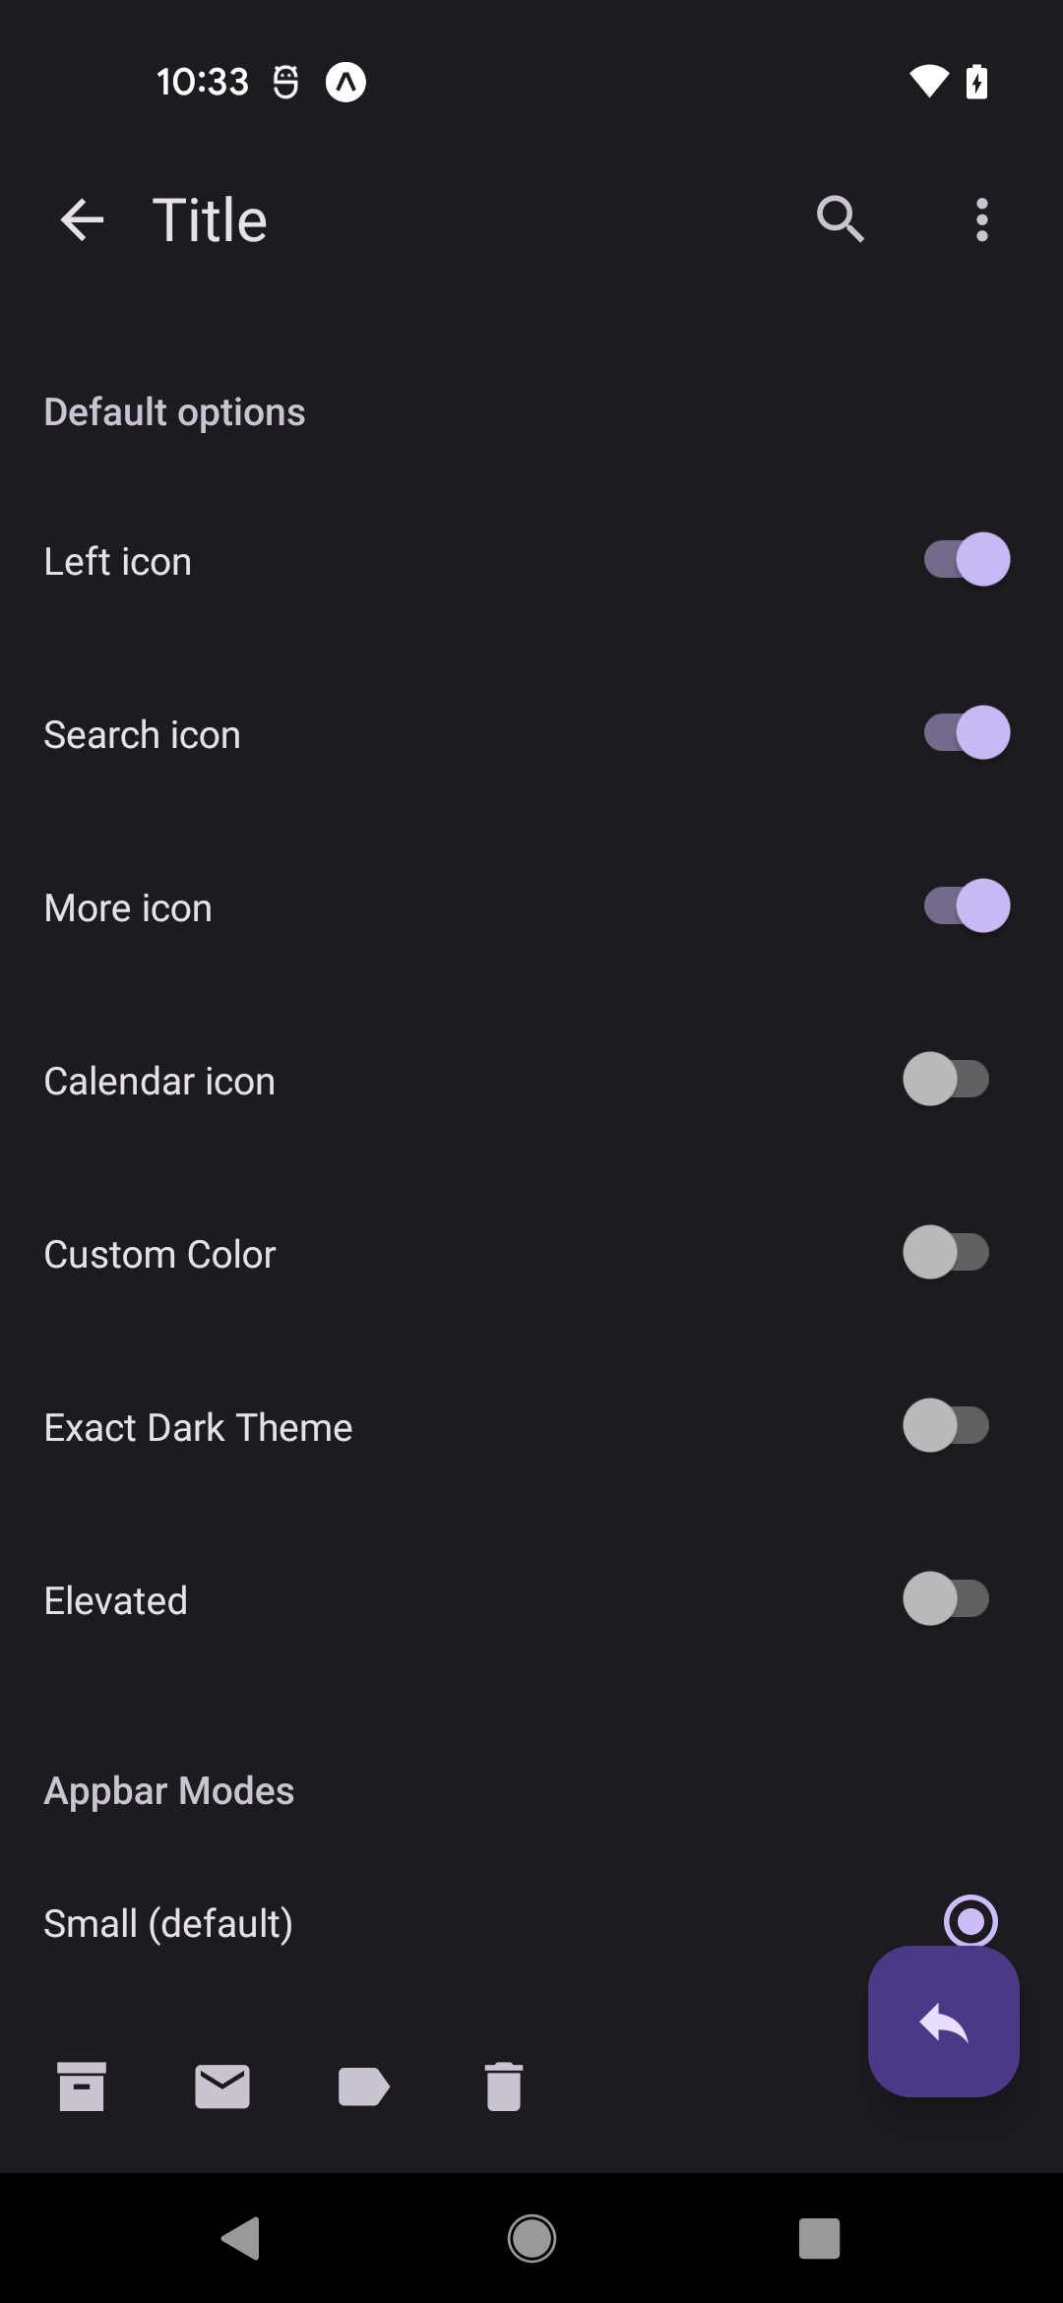Open the three-dot overflow menu

click(x=981, y=218)
